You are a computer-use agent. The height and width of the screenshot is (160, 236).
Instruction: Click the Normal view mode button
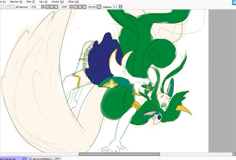(x=92, y=7)
